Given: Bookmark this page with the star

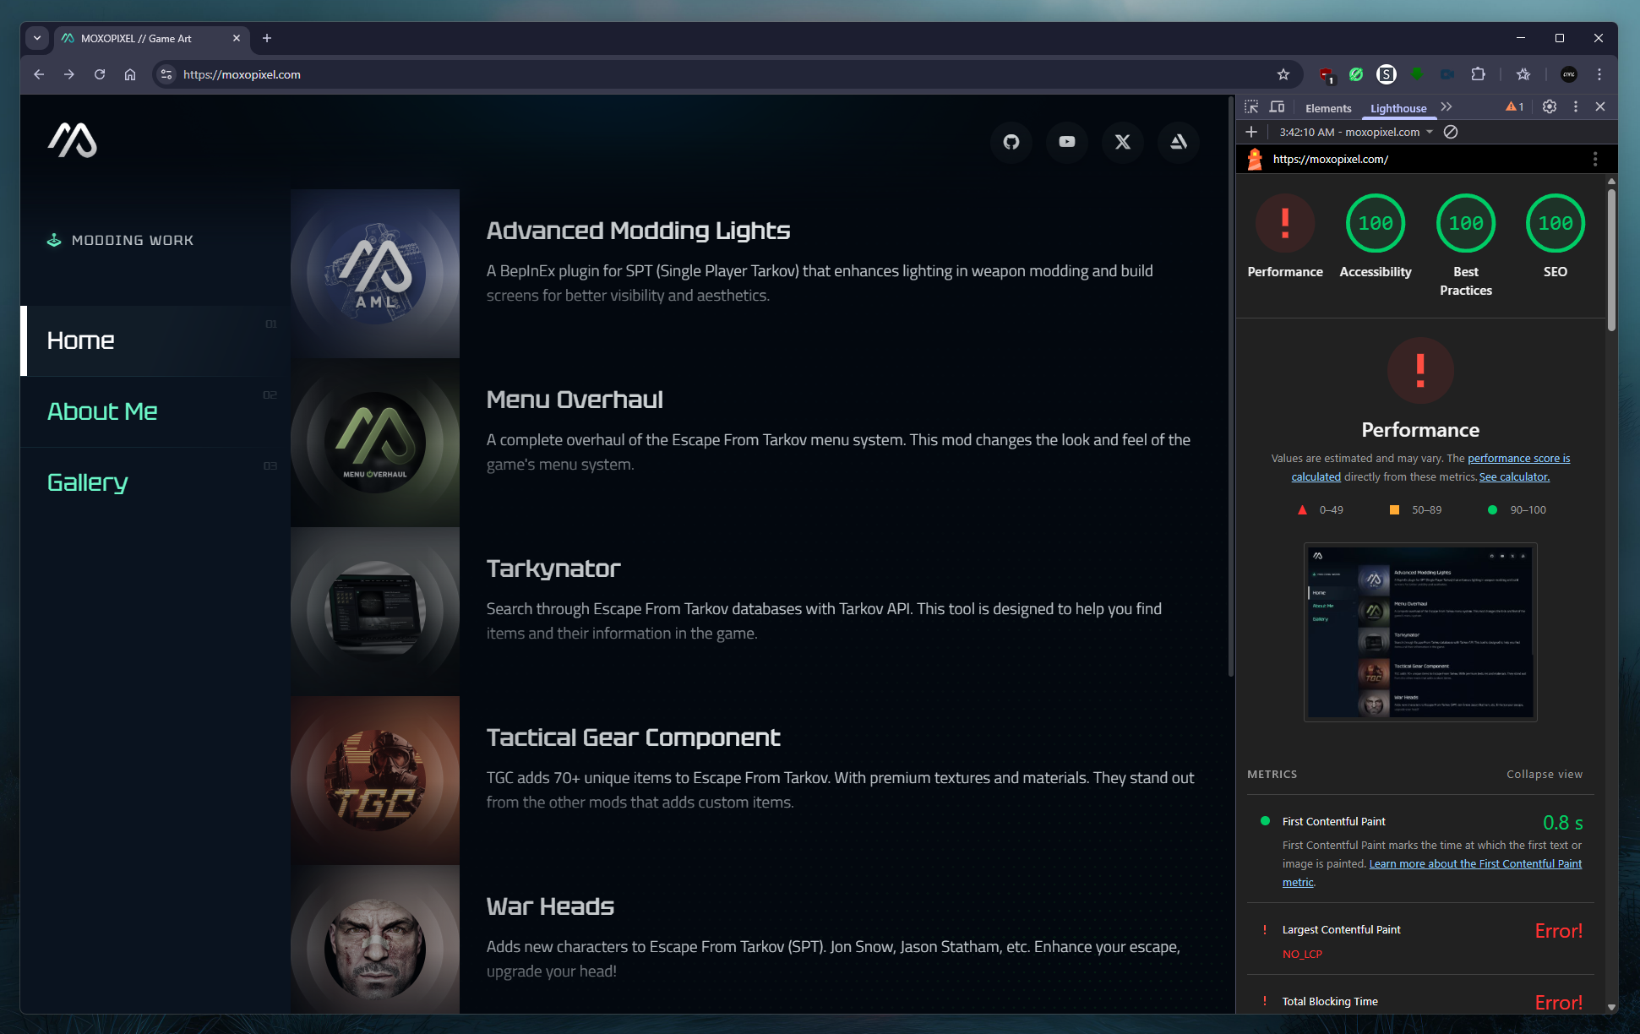Looking at the screenshot, I should coord(1283,74).
